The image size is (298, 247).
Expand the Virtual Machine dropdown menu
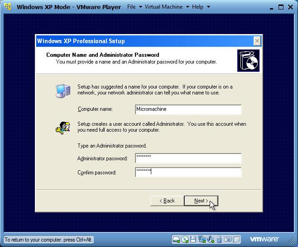coord(167,7)
